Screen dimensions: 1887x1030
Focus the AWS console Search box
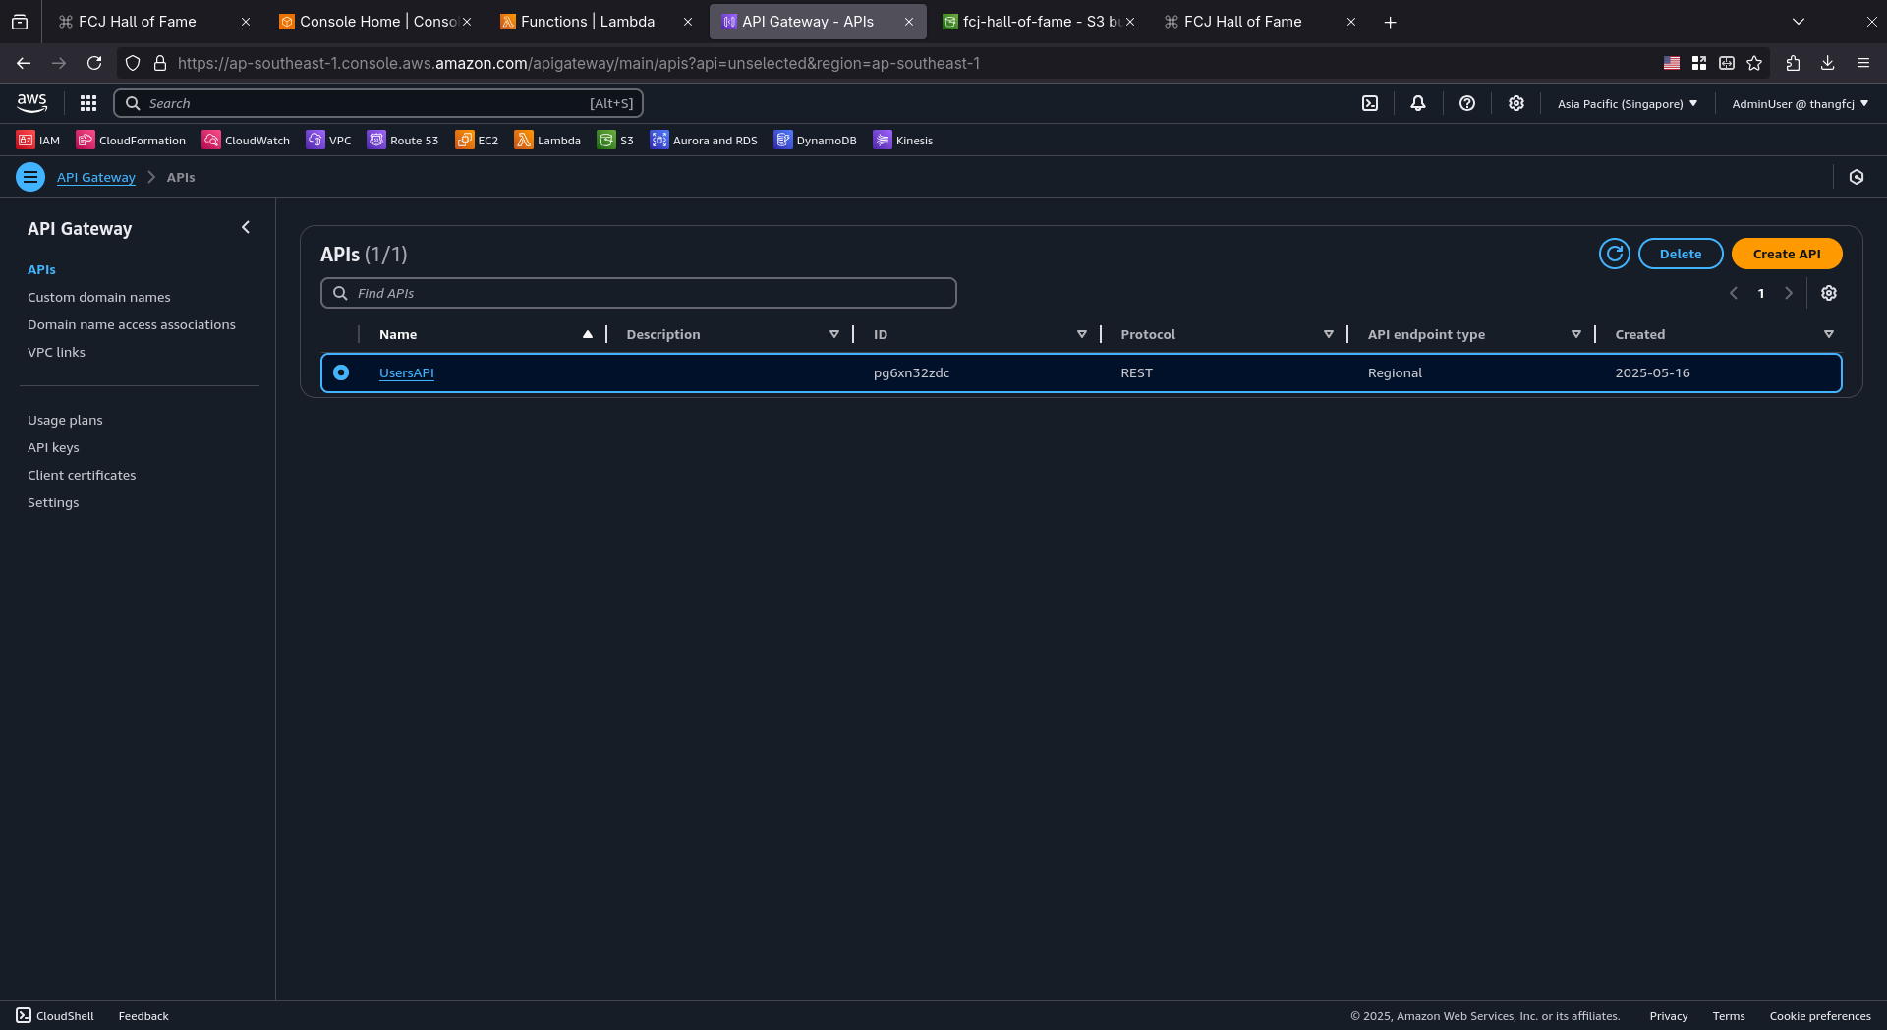point(378,103)
